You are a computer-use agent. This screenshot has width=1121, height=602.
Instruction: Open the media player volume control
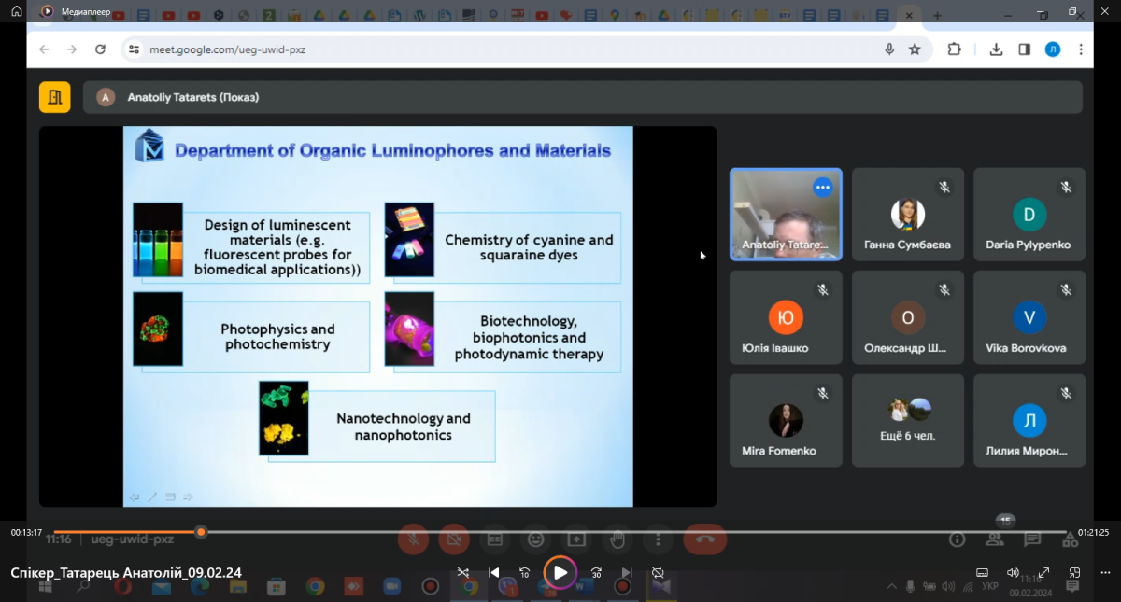pos(1013,573)
